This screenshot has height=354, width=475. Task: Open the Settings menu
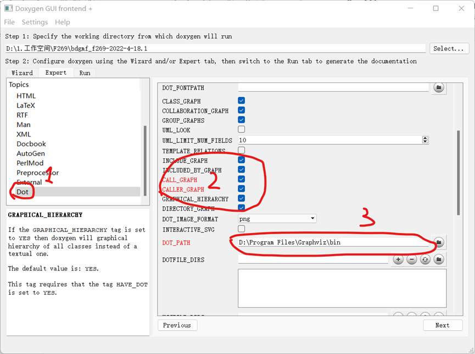pyautogui.click(x=35, y=22)
